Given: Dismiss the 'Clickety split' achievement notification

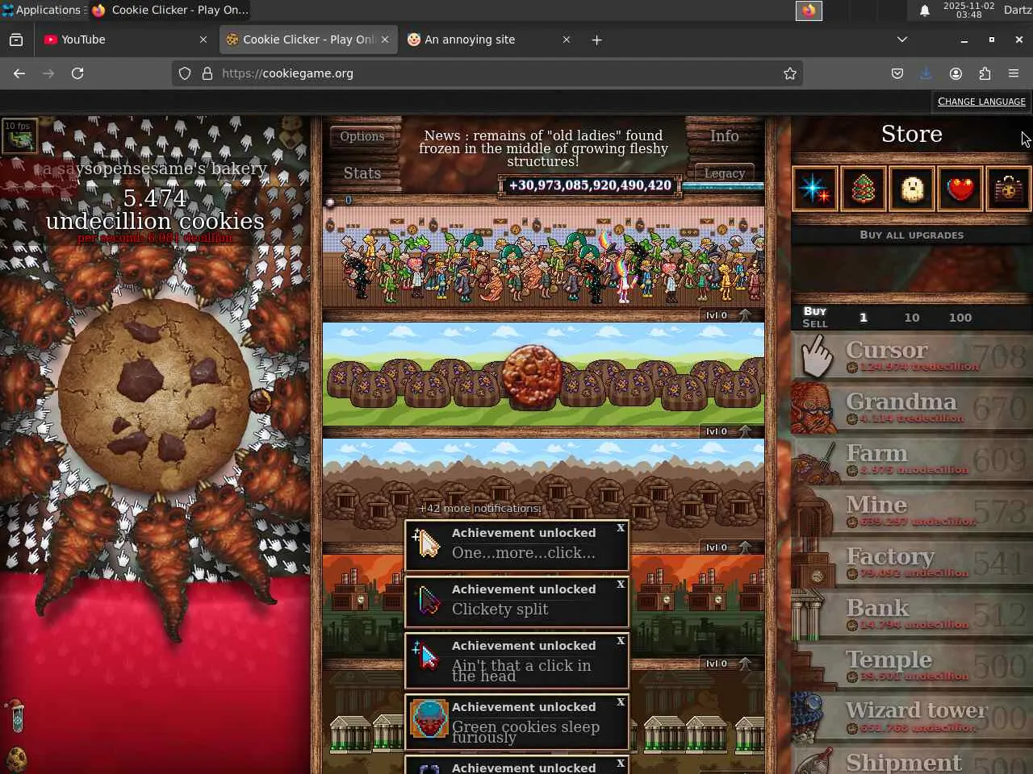Looking at the screenshot, I should 621,585.
